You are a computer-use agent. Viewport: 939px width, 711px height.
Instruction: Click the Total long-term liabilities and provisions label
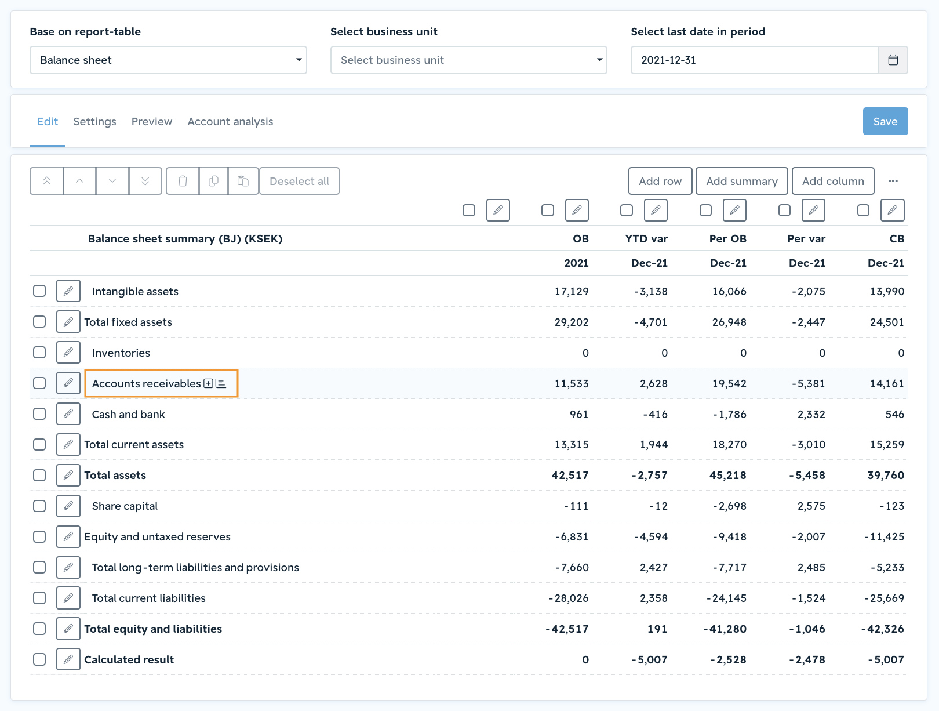point(195,567)
